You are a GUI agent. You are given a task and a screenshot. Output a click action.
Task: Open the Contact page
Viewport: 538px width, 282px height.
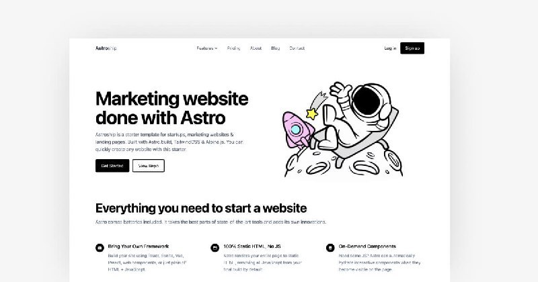click(297, 48)
